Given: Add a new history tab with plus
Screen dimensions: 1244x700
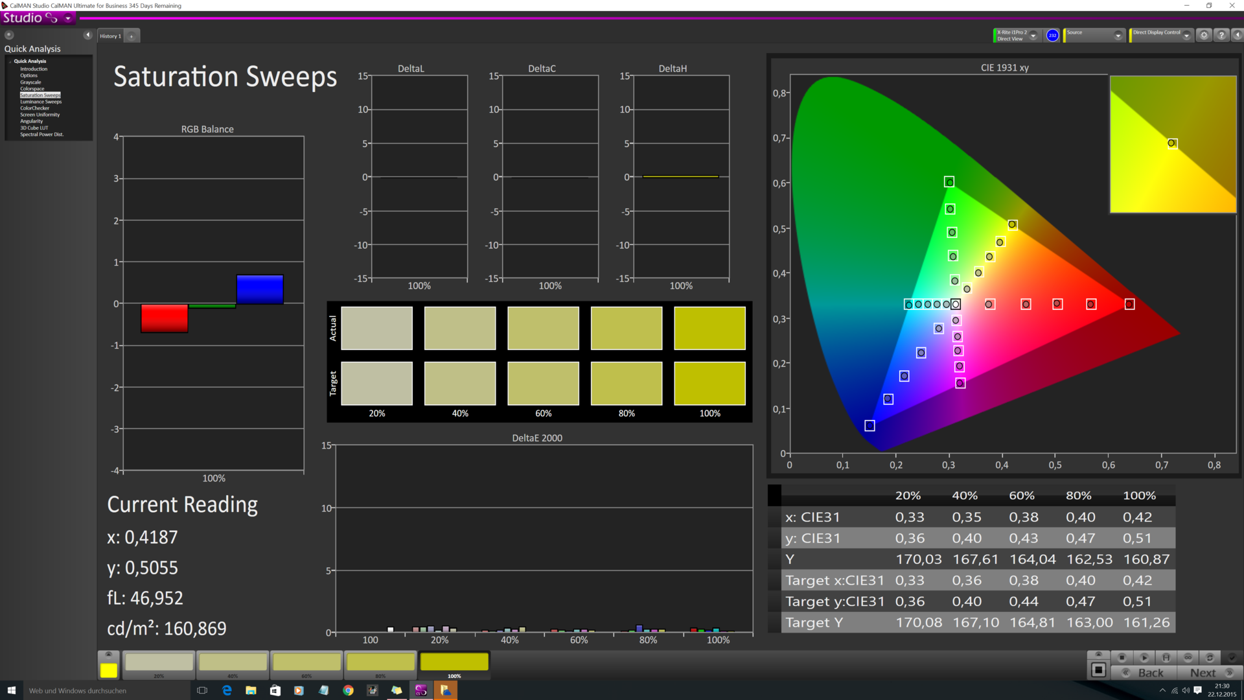Looking at the screenshot, I should pos(132,36).
